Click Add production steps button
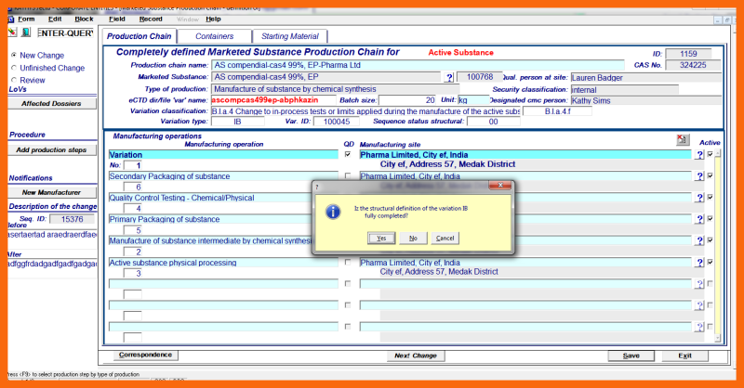This screenshot has width=744, height=388. tap(51, 149)
